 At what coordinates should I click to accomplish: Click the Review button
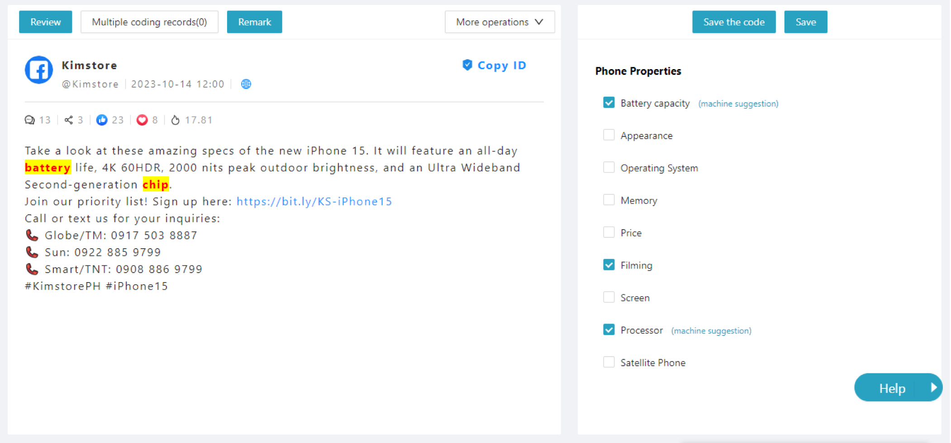click(x=45, y=22)
